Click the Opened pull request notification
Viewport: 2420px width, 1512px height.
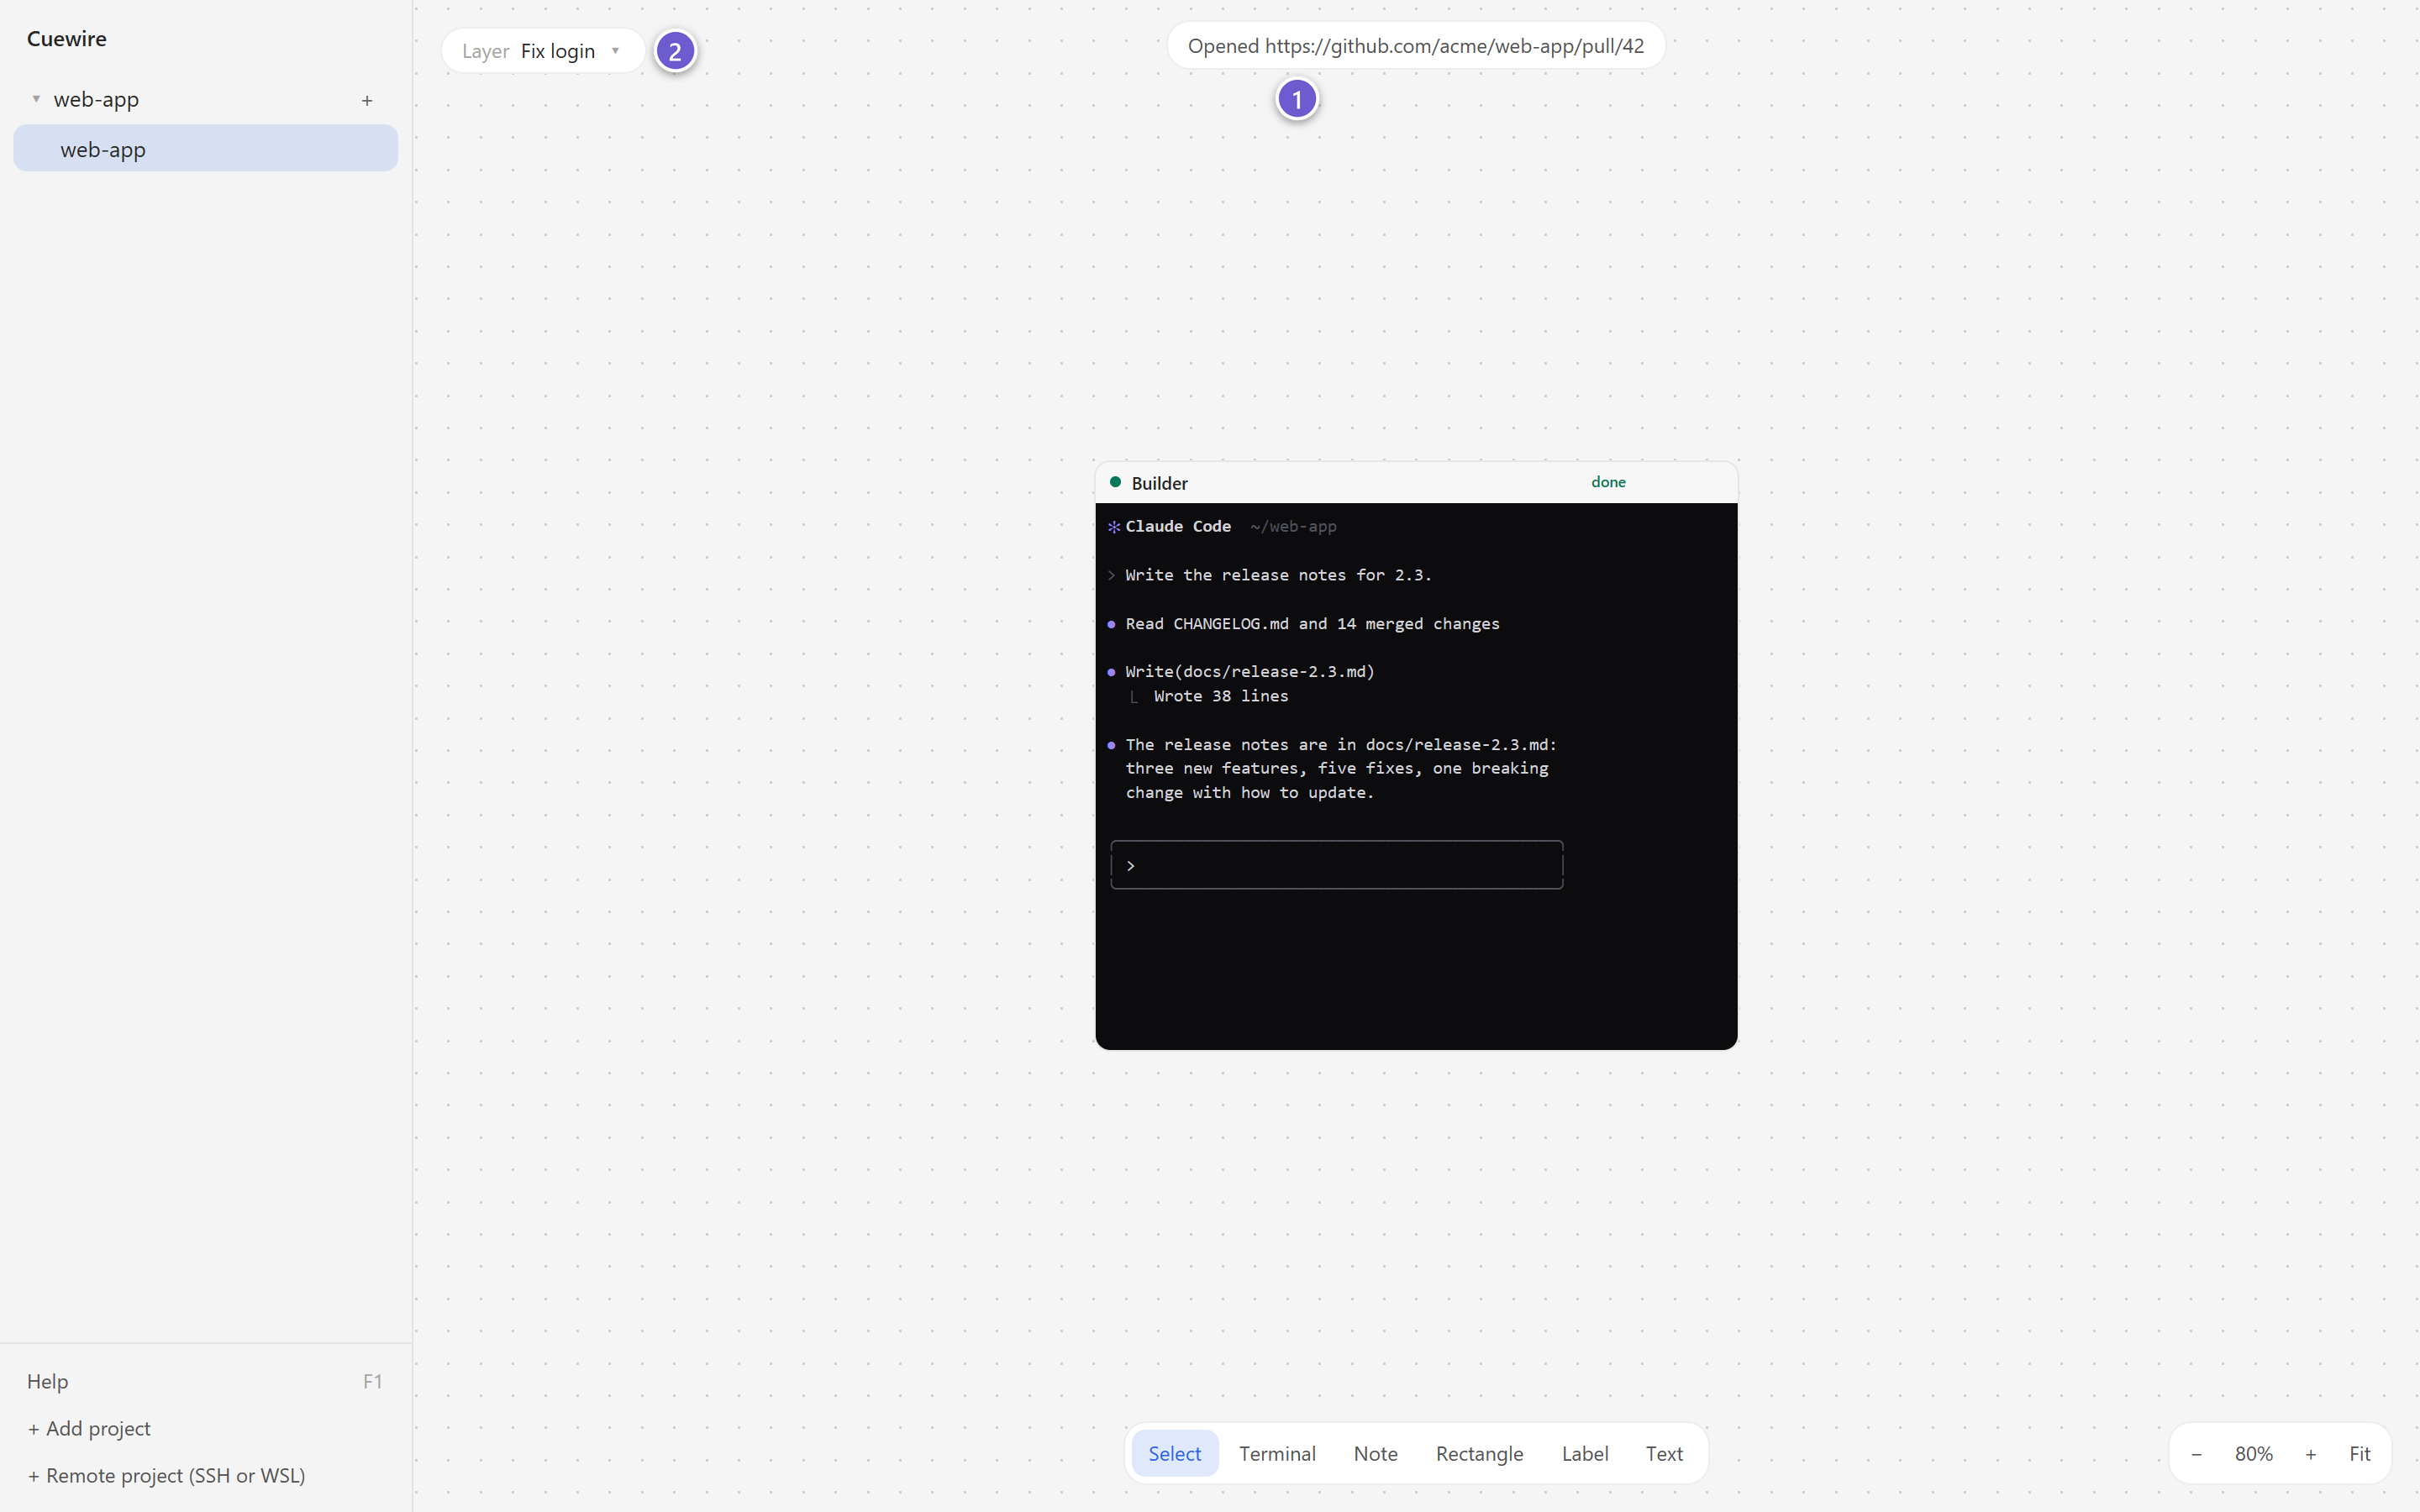pyautogui.click(x=1415, y=46)
